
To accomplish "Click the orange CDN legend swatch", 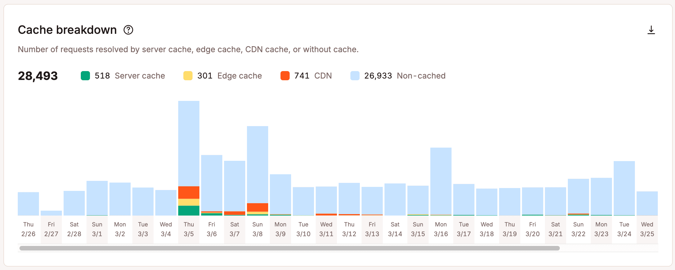I will click(x=285, y=75).
